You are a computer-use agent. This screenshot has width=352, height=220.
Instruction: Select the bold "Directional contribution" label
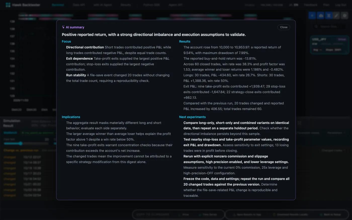[85, 47]
